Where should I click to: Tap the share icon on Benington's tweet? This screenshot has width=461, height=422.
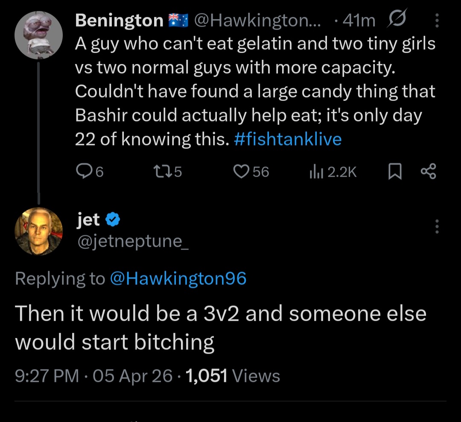point(428,171)
